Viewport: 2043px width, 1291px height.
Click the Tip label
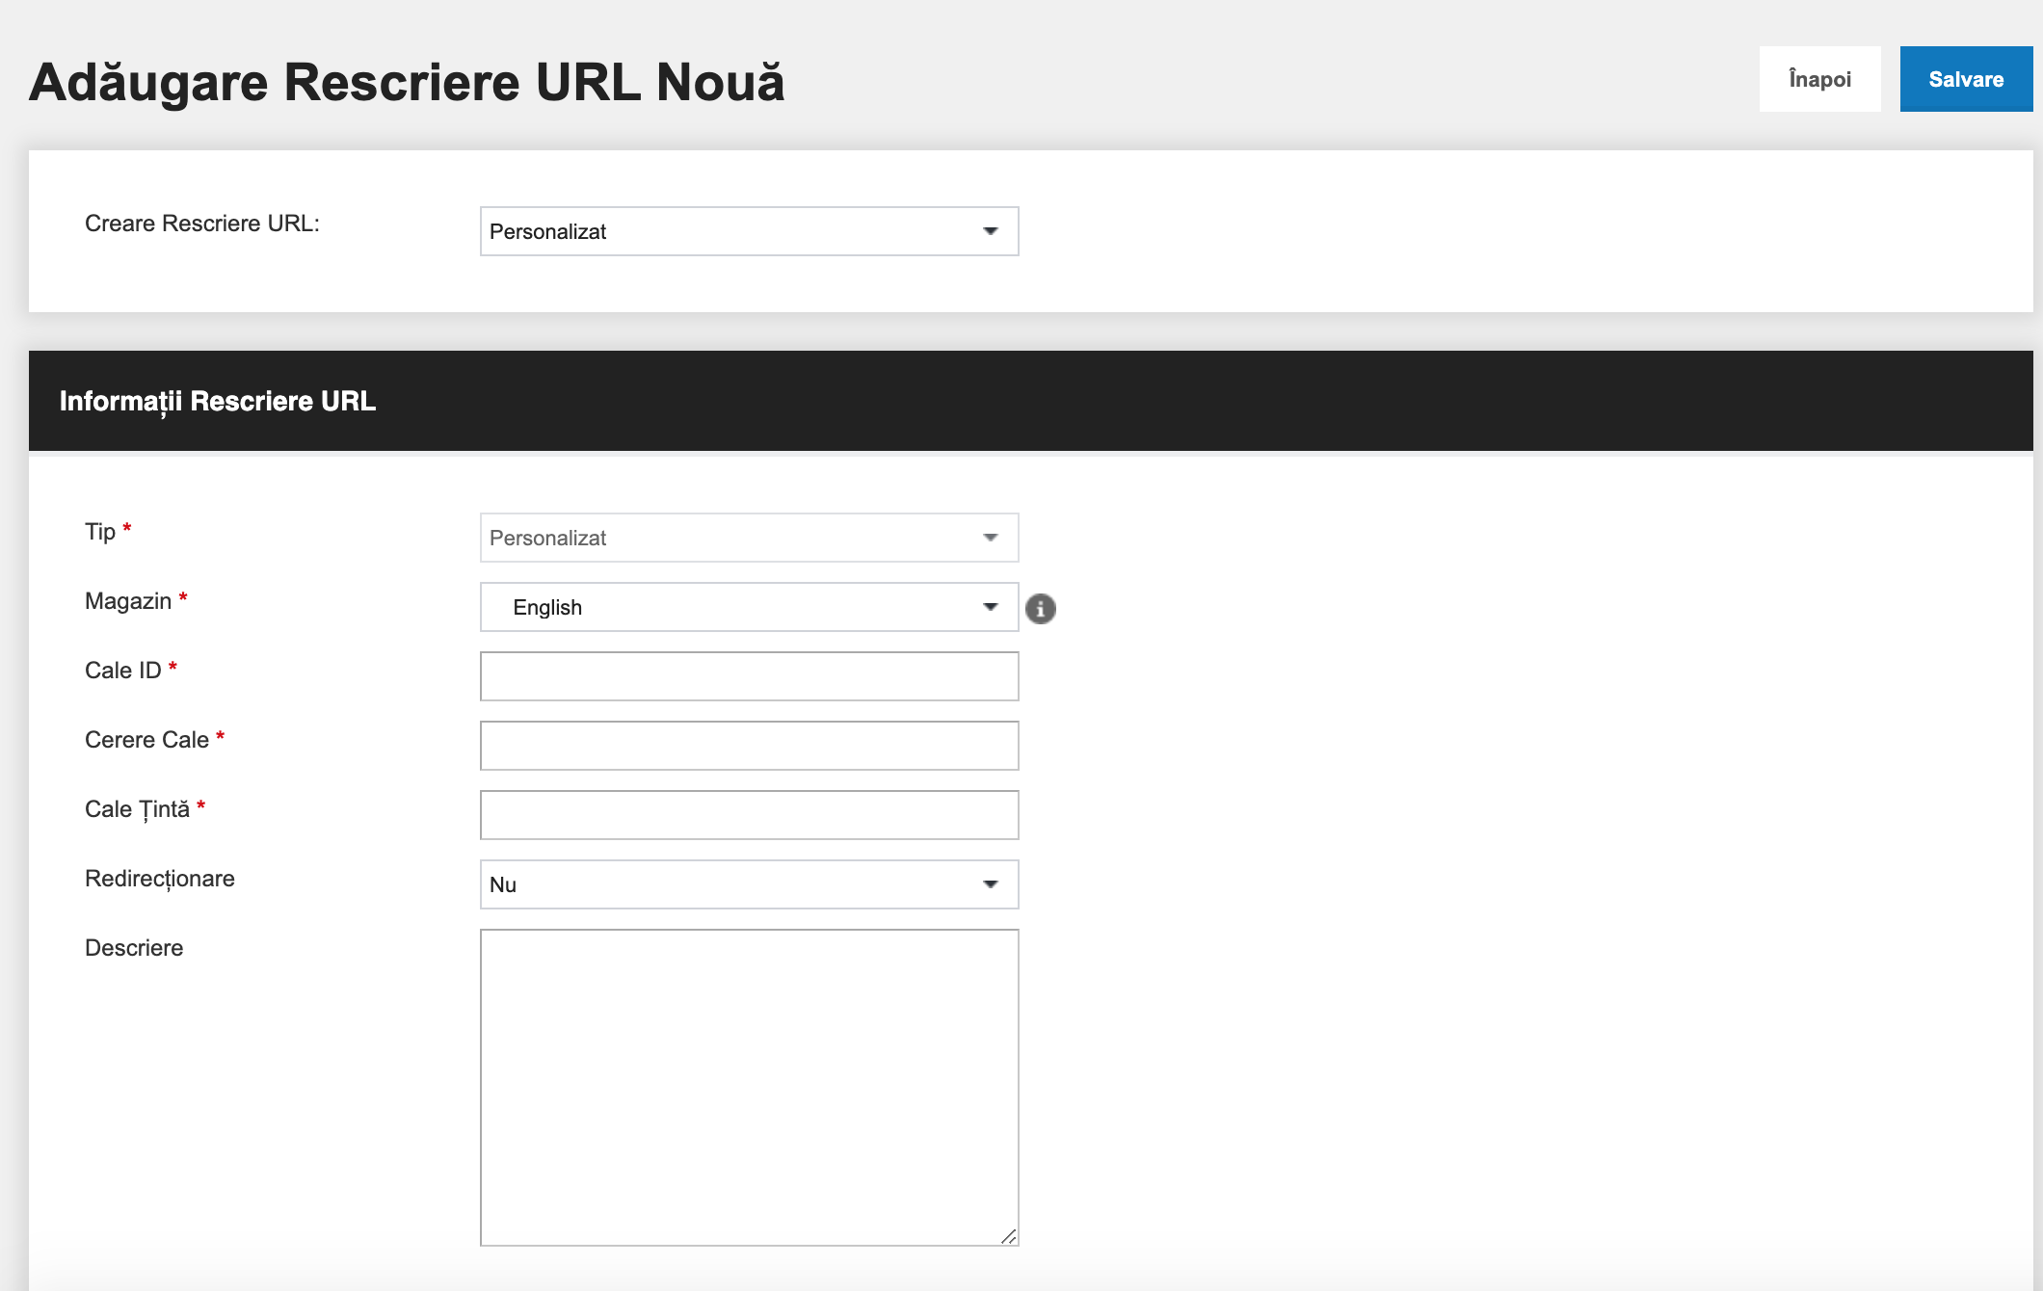(100, 532)
